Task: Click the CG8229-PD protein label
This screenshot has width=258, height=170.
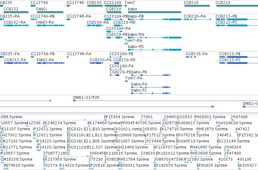Action: click(x=125, y=60)
